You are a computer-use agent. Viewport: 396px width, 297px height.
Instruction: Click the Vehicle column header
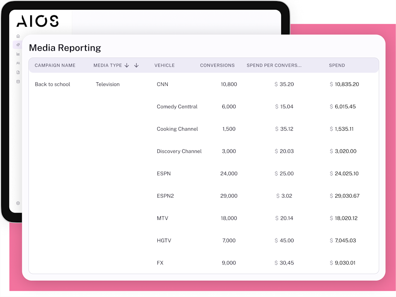click(164, 65)
